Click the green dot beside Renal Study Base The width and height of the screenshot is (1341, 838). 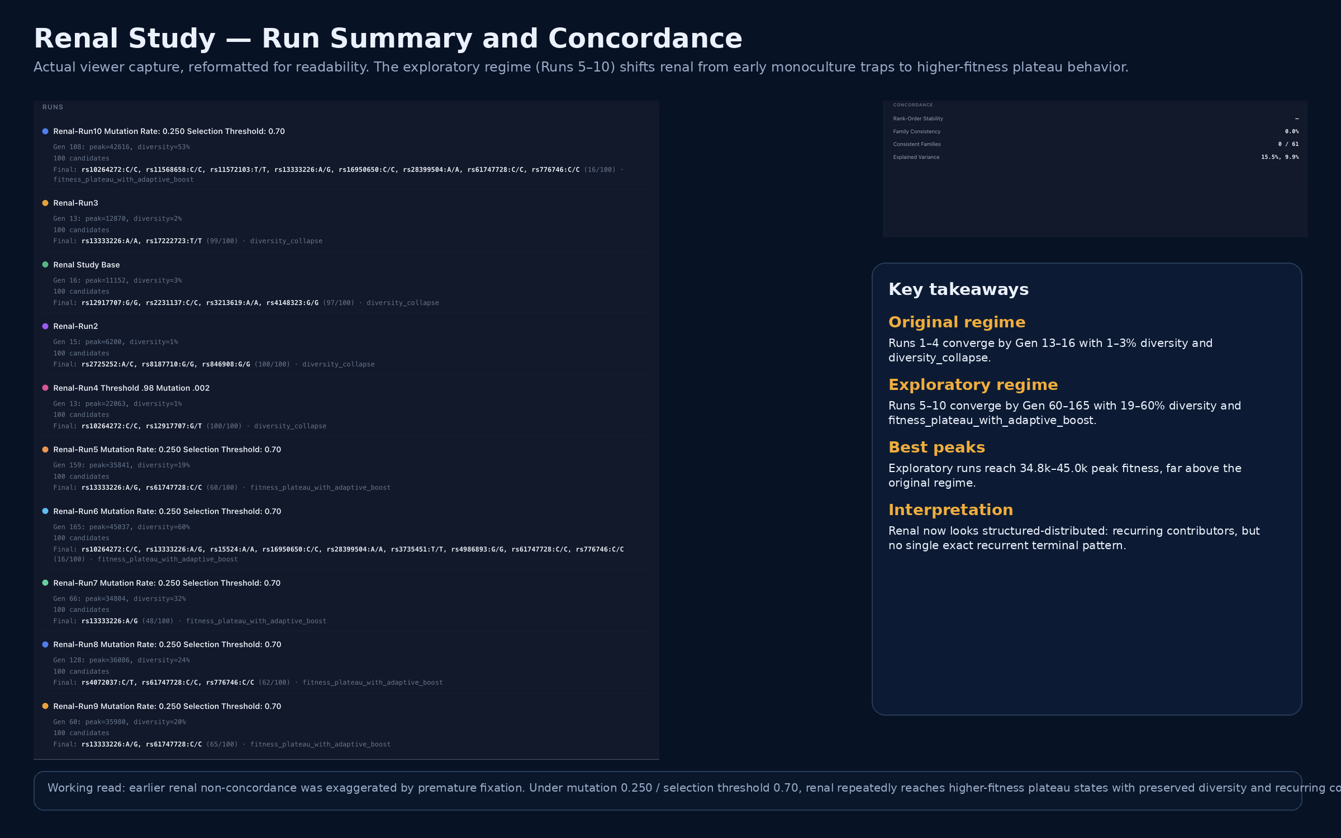45,265
